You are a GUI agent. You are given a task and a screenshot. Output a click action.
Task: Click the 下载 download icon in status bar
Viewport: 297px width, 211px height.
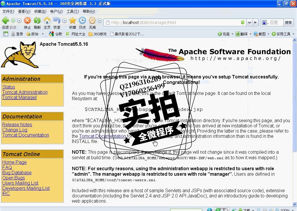[240, 210]
